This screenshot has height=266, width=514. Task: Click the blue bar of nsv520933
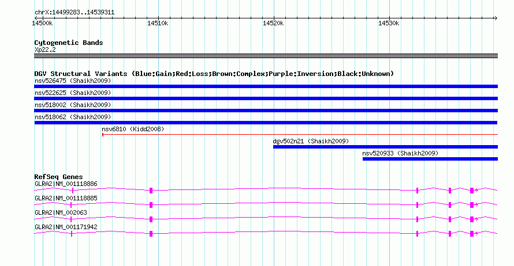coord(430,159)
